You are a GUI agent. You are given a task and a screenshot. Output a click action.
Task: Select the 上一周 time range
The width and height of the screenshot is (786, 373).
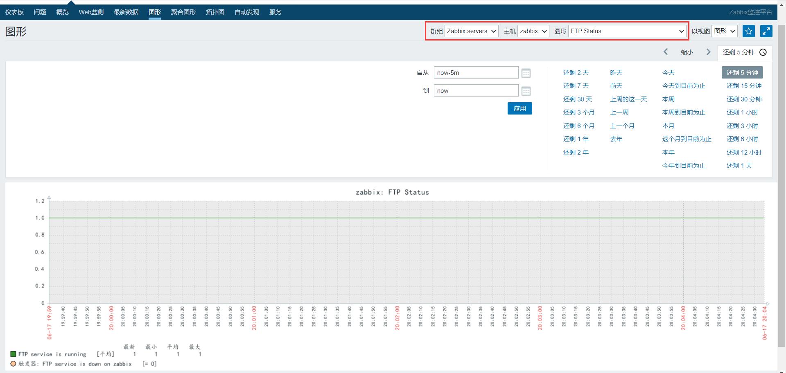619,112
